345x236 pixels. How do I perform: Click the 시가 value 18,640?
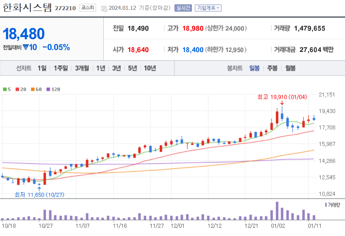(138, 50)
